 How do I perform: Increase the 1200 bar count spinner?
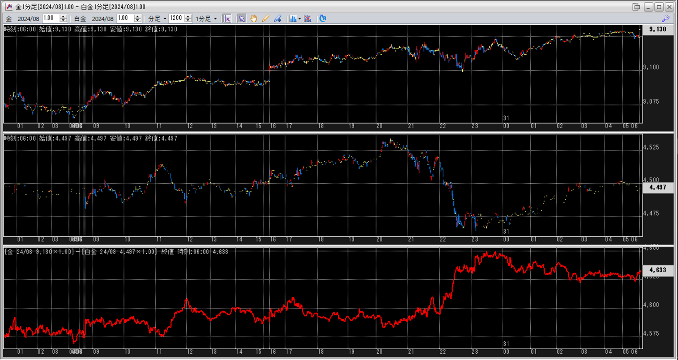(x=188, y=17)
